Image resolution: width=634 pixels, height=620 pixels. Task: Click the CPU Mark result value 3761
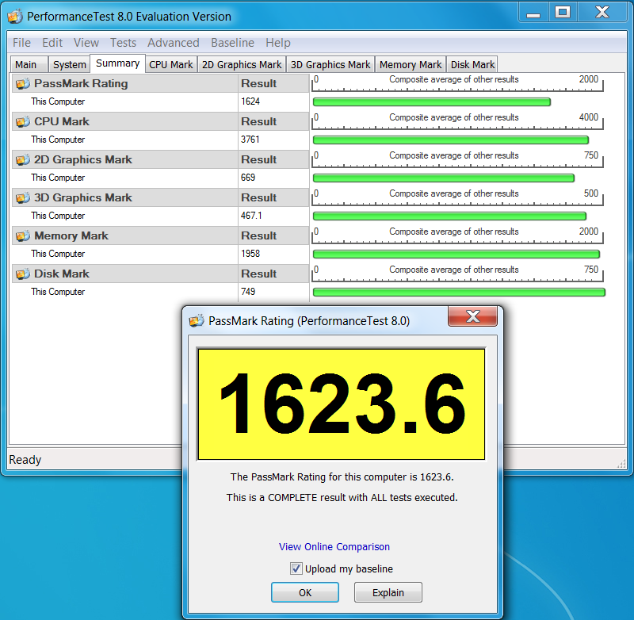click(250, 140)
